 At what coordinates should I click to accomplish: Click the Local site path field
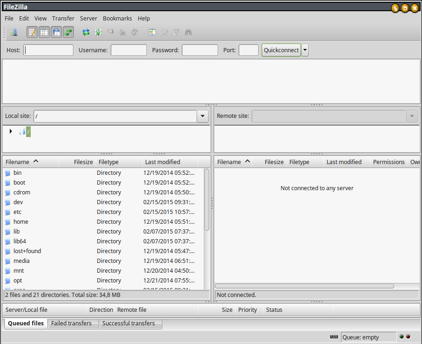[x=115, y=116]
